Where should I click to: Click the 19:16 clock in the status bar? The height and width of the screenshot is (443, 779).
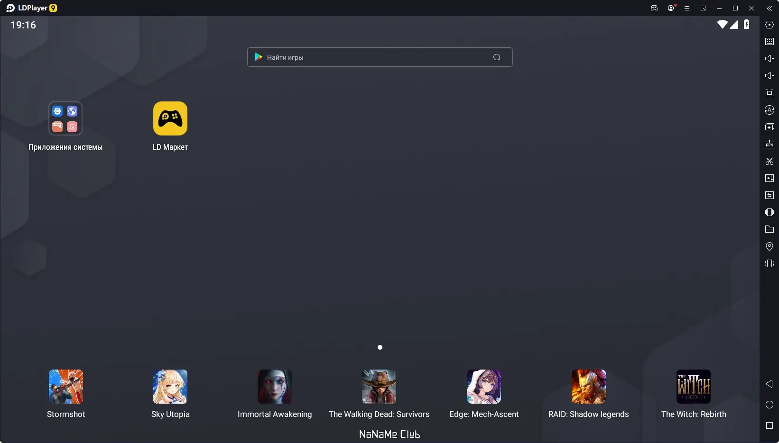coord(23,25)
